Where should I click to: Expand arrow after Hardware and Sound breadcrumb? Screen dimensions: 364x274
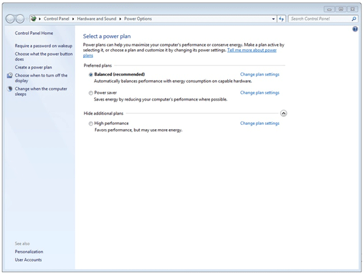pos(120,19)
